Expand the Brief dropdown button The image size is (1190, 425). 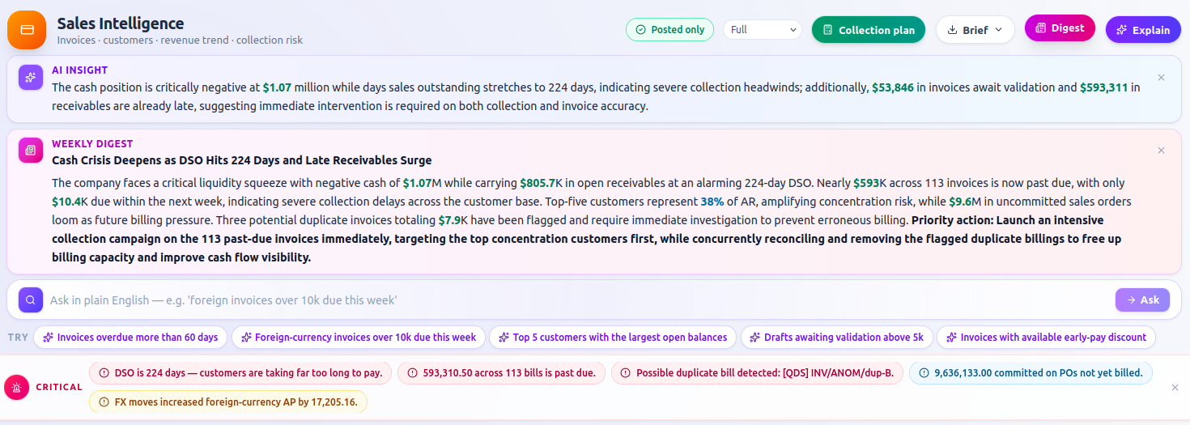[975, 30]
